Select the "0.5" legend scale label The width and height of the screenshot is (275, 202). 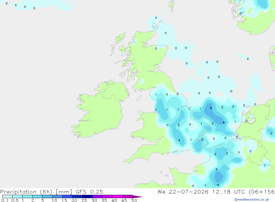pos(15,200)
